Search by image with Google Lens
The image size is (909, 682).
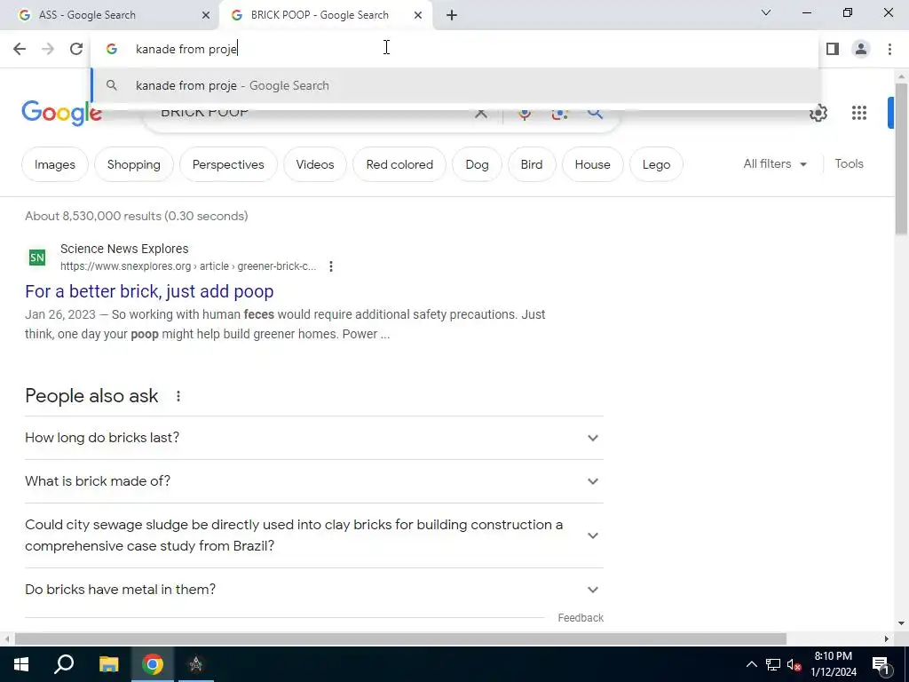tap(559, 113)
